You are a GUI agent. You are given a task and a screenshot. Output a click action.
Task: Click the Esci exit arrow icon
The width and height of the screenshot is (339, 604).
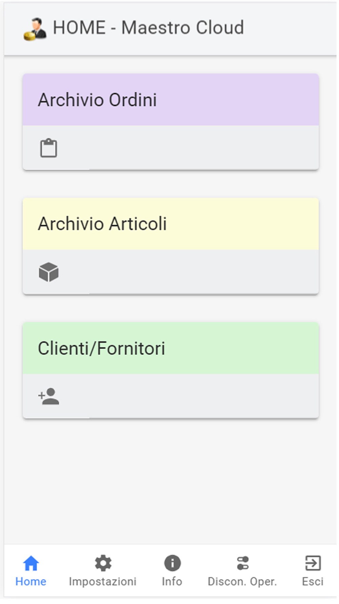(x=313, y=563)
